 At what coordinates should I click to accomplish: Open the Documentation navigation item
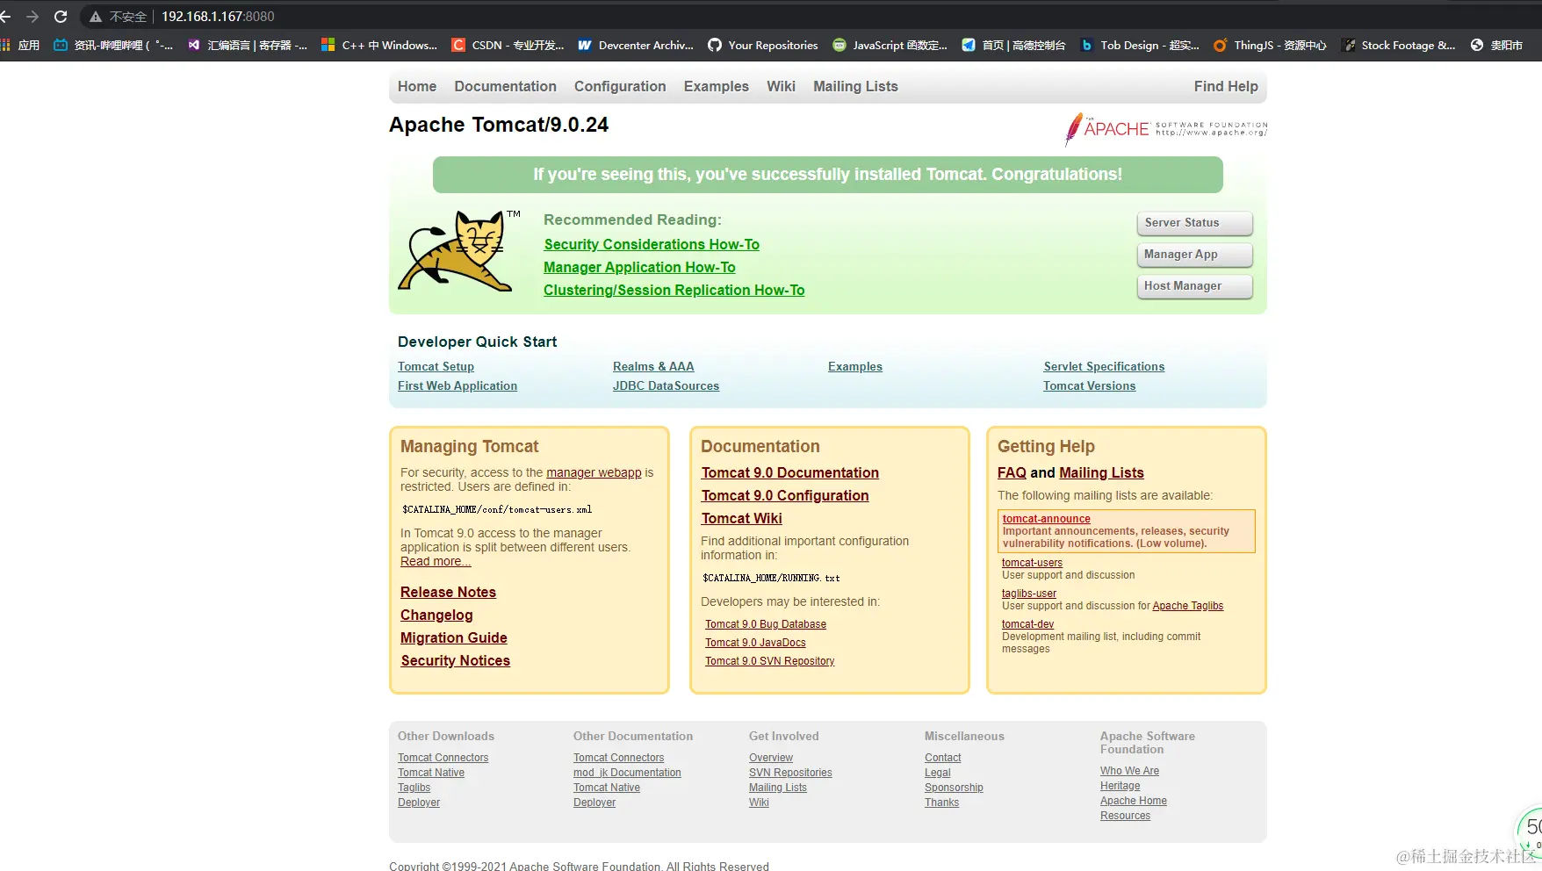pos(505,86)
